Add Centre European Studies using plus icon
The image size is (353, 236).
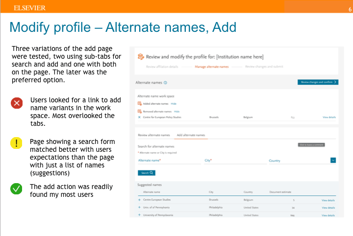(139, 200)
